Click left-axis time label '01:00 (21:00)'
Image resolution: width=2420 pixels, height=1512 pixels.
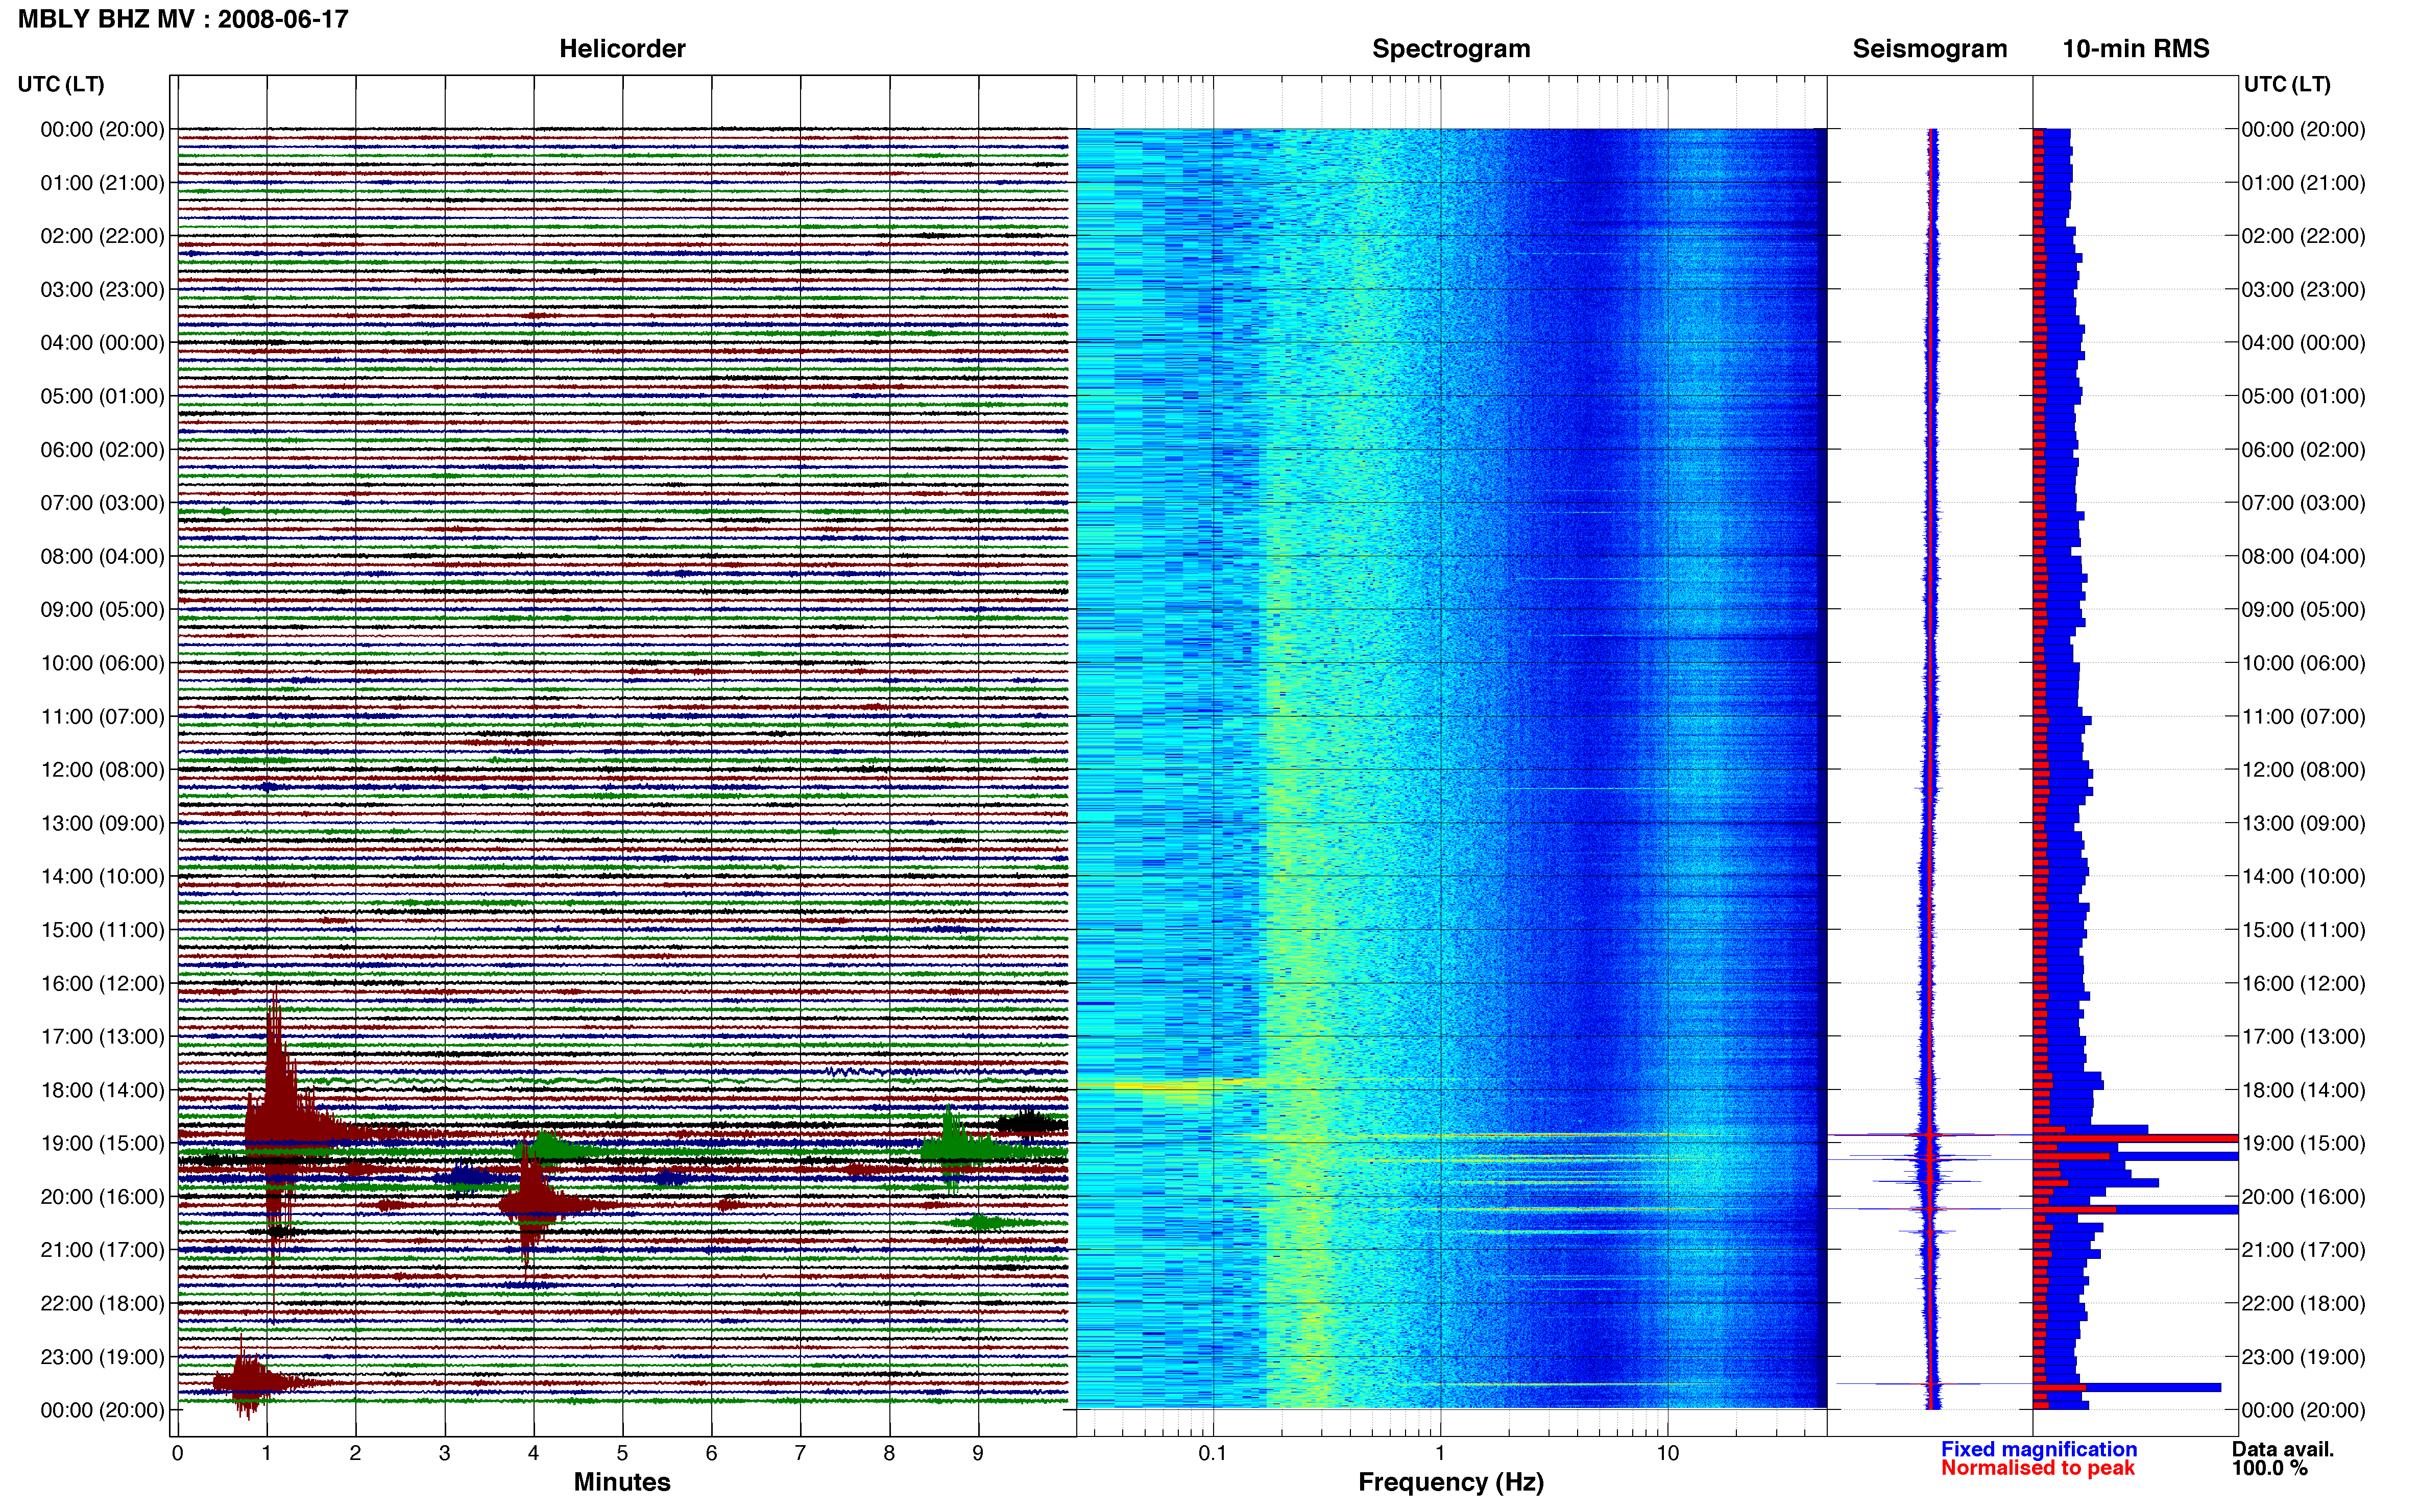pos(102,183)
